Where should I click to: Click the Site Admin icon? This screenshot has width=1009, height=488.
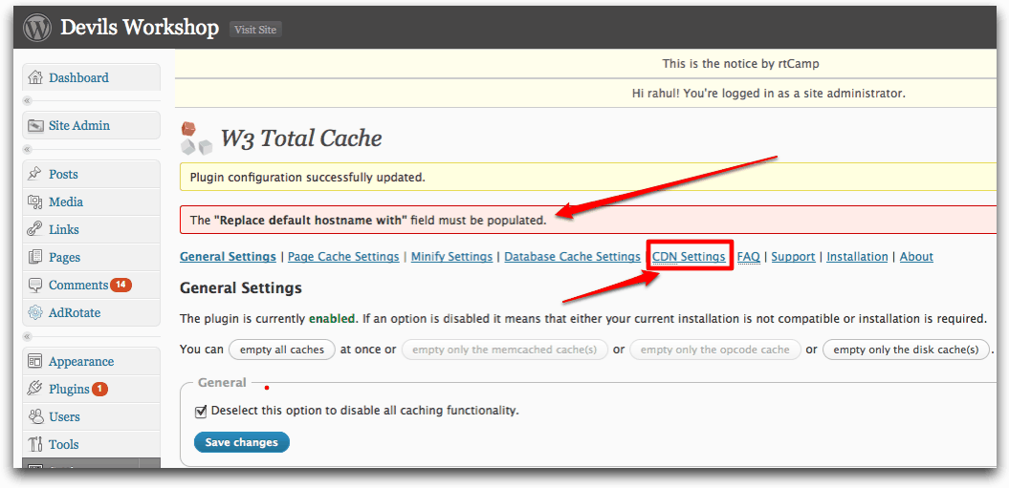tap(35, 125)
